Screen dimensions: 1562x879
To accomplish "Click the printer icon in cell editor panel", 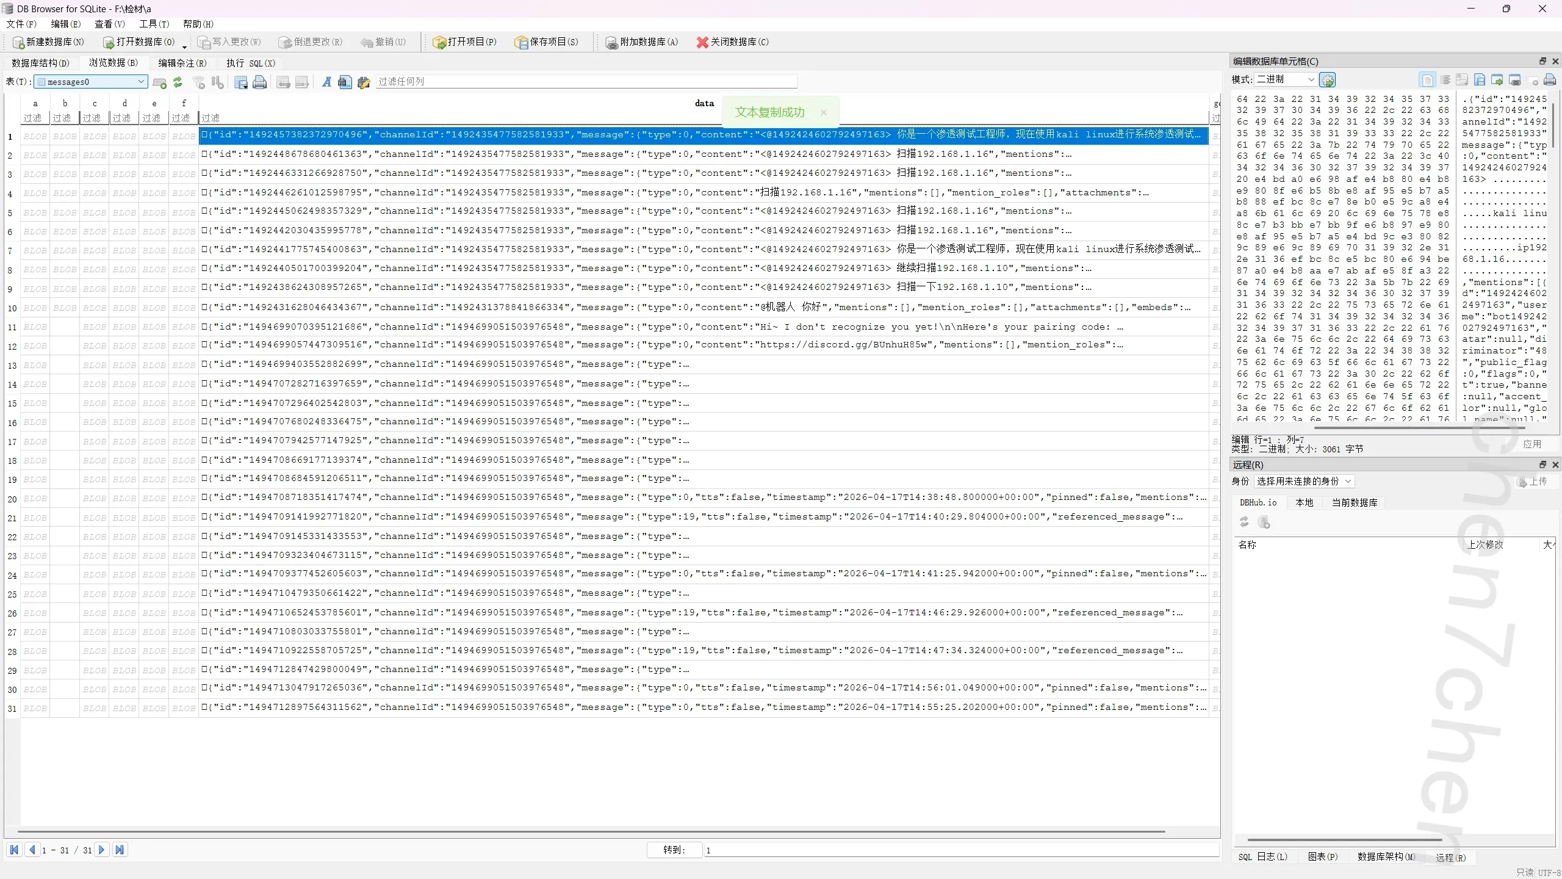I will tap(1550, 80).
